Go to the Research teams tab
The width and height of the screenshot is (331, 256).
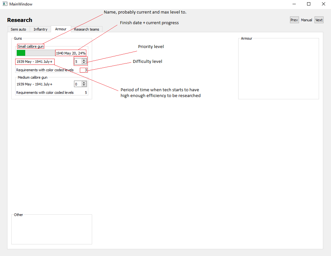click(87, 29)
